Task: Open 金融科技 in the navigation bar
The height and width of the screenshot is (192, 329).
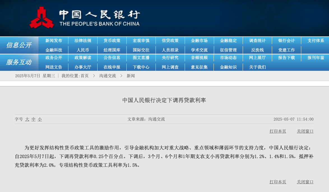Action: 54,50
